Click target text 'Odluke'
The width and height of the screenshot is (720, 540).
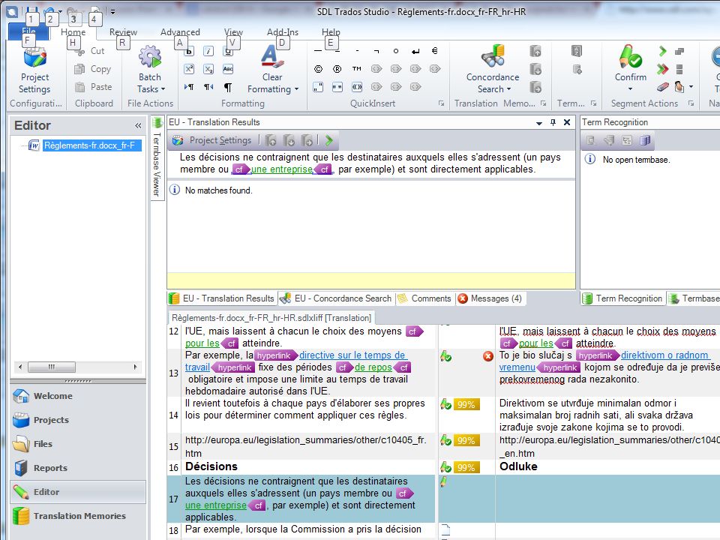tap(518, 466)
